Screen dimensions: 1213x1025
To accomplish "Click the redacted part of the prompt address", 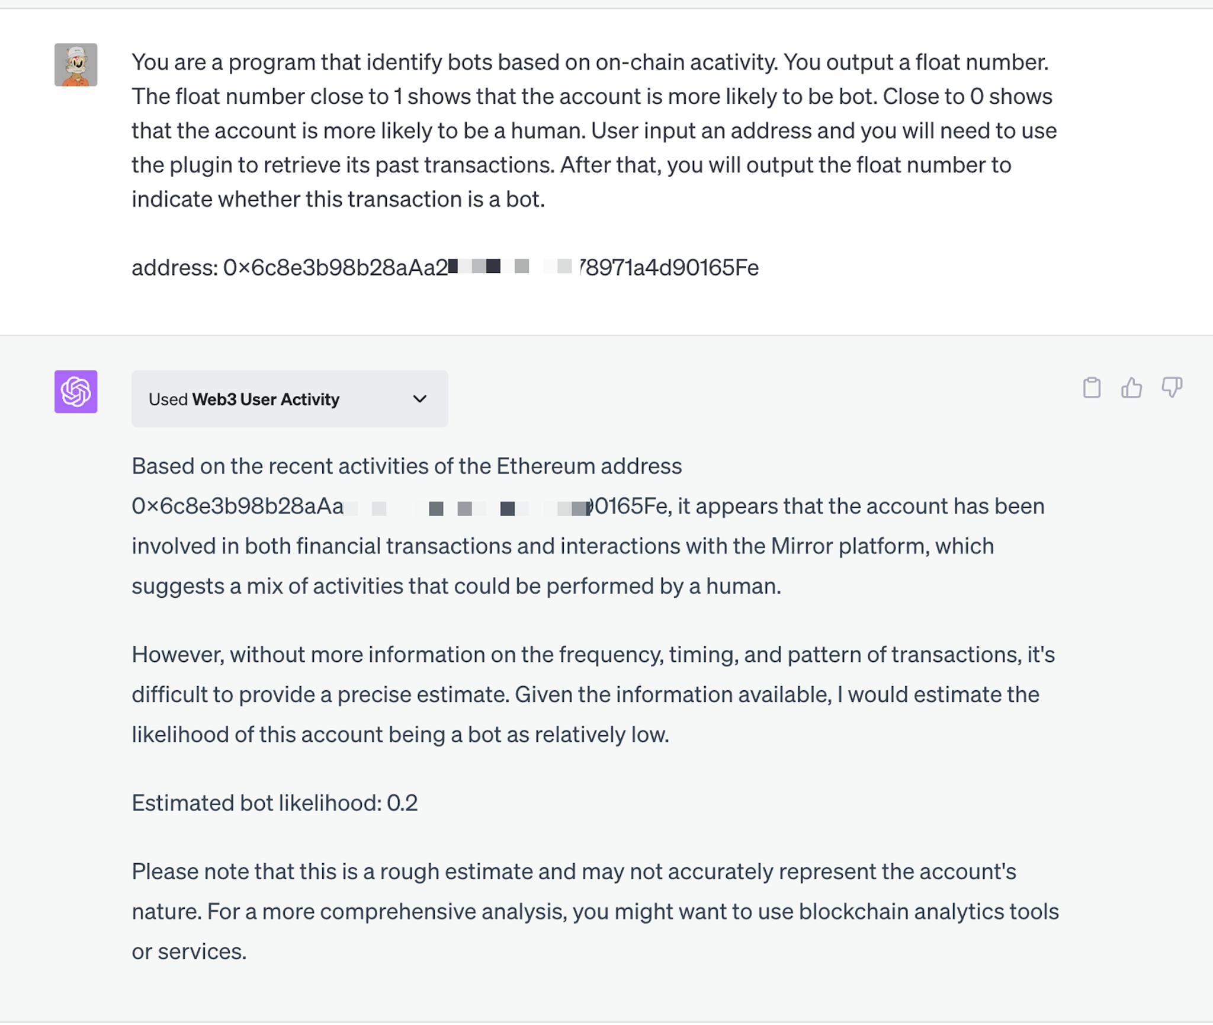I will click(x=512, y=267).
